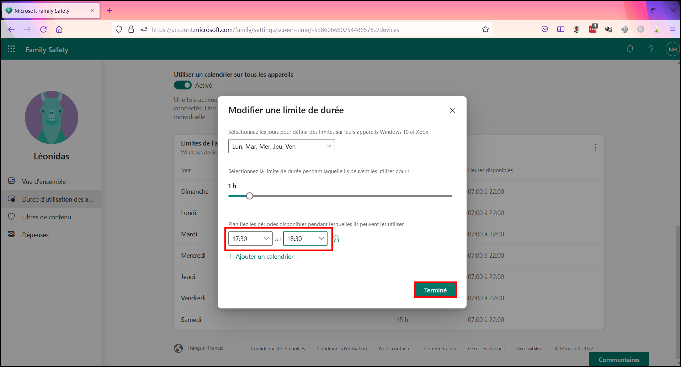Open the app launcher grid icon
The image size is (681, 367).
coord(11,49)
